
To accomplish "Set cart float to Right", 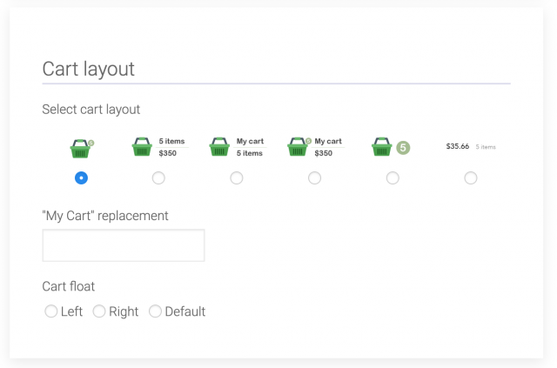I will 99,311.
